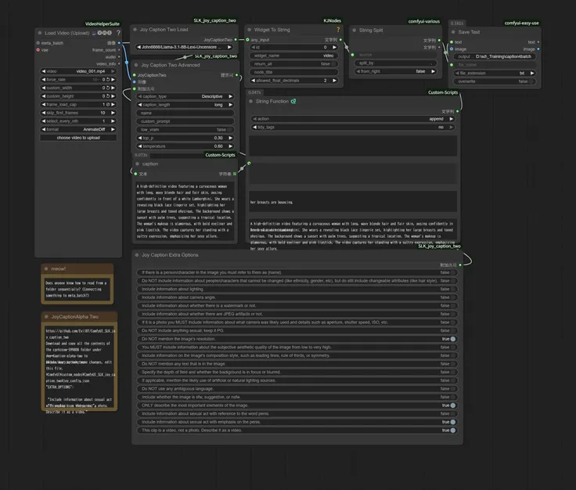Image resolution: width=576 pixels, height=490 pixels.
Task: Enable 'Include information about lighting' option
Action: coord(297,289)
